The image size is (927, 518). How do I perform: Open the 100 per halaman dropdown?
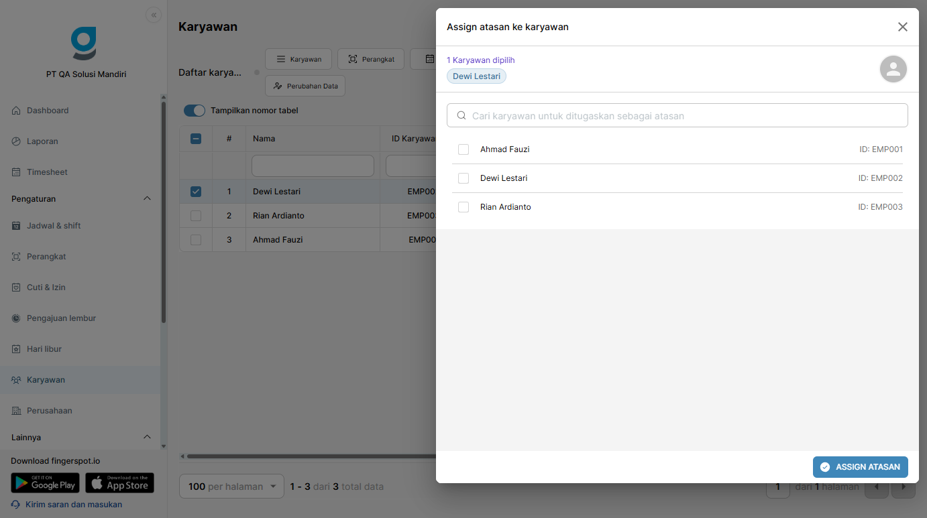(x=232, y=487)
